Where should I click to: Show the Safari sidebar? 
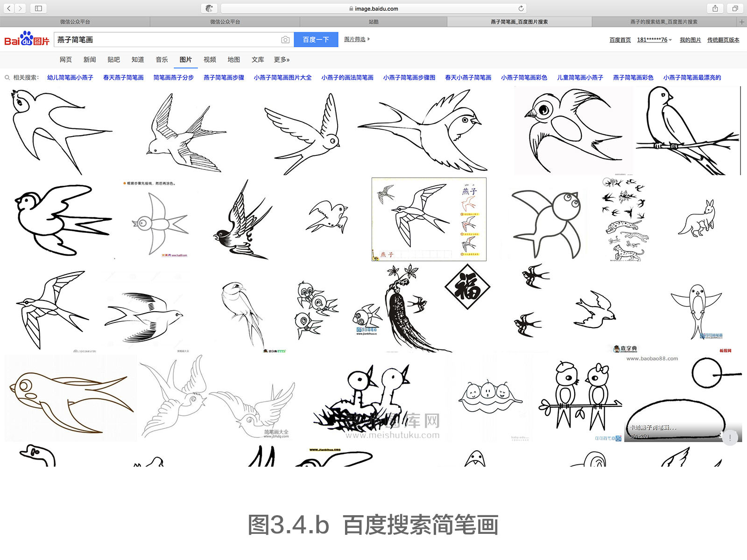pos(38,8)
